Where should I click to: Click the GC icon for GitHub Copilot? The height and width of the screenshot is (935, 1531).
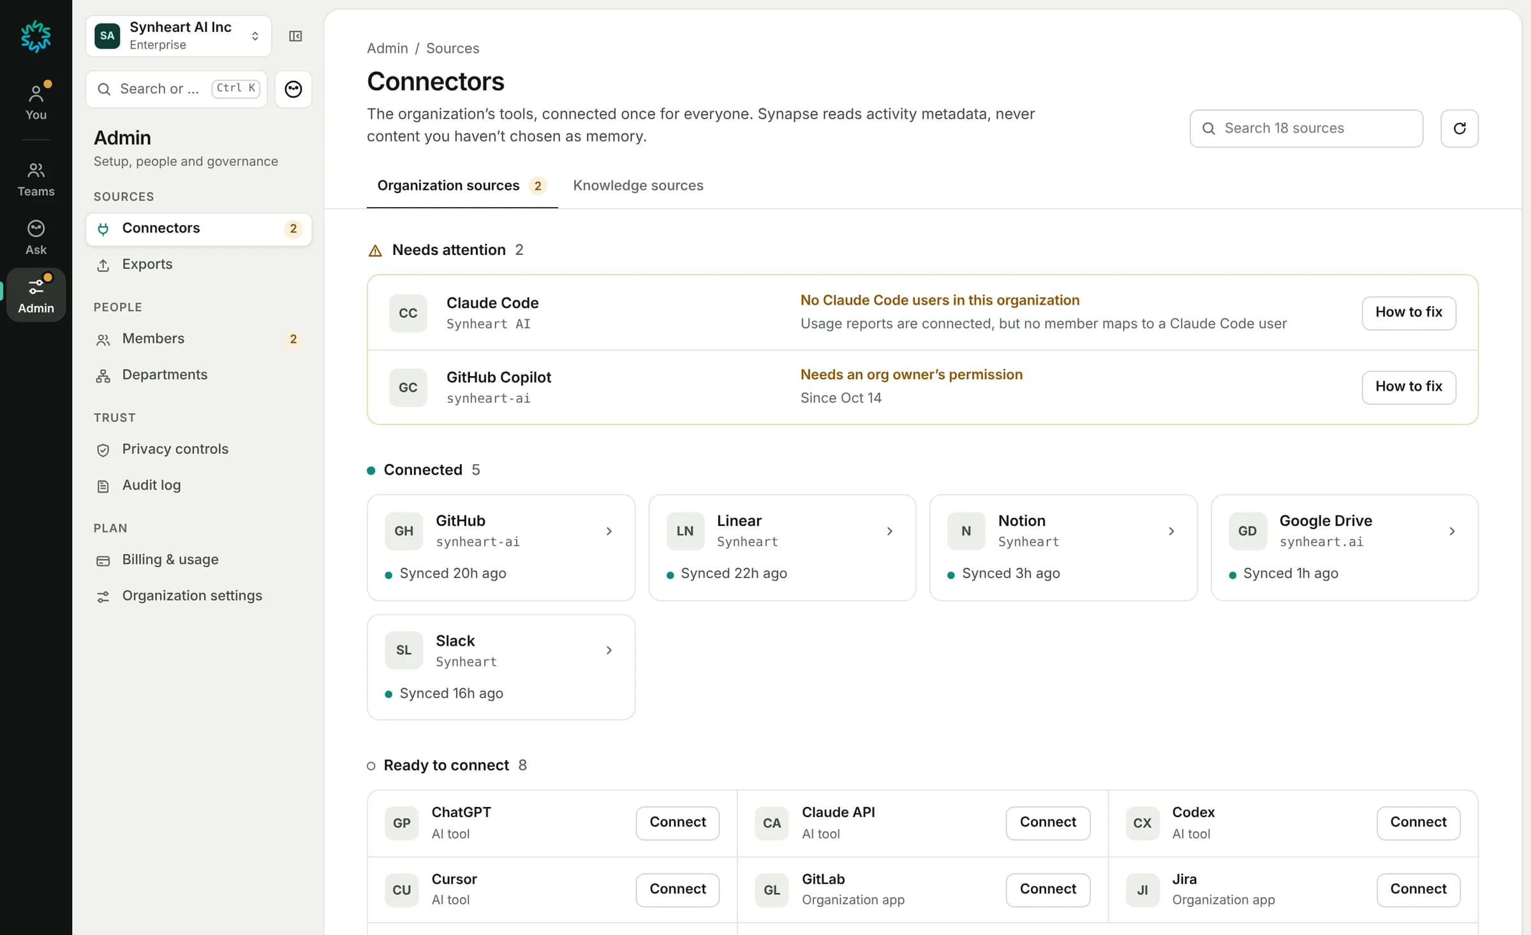(x=408, y=388)
